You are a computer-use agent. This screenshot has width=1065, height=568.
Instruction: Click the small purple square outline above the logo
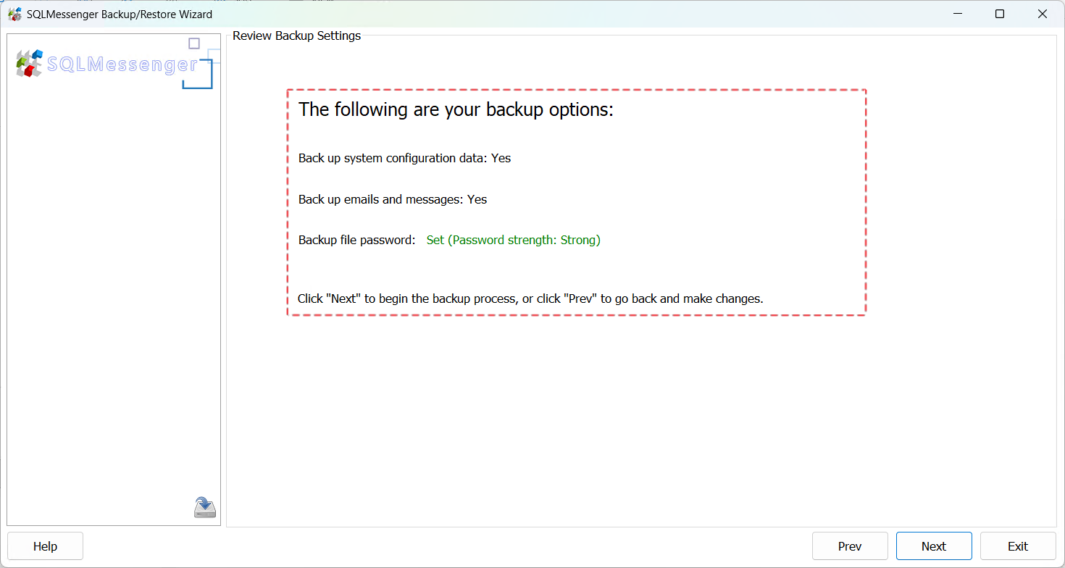194,43
